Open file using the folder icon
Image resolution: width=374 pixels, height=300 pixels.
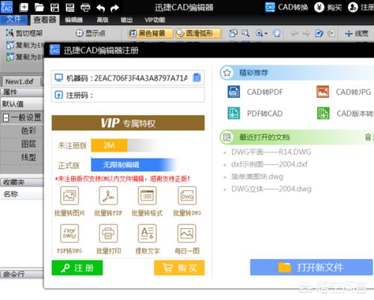39,7
